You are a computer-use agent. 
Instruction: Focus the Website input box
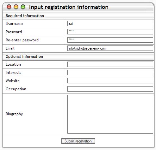(110, 81)
